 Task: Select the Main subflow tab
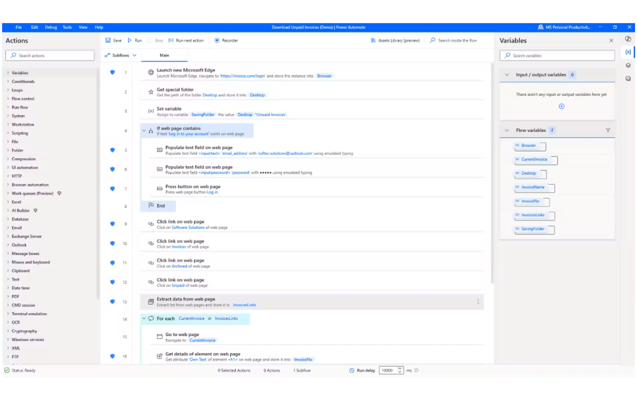click(164, 55)
